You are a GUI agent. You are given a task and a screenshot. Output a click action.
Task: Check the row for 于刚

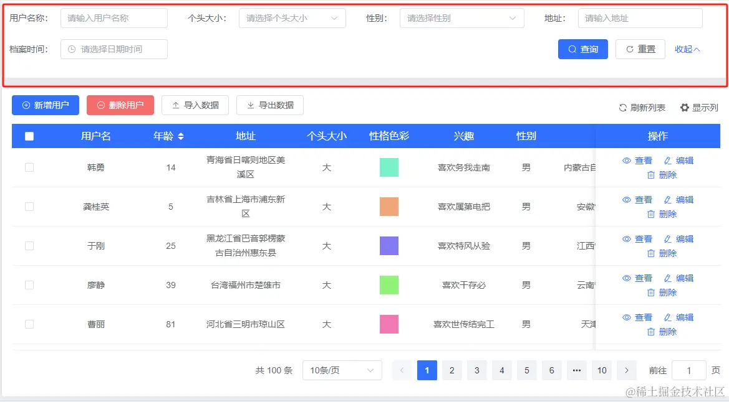29,246
